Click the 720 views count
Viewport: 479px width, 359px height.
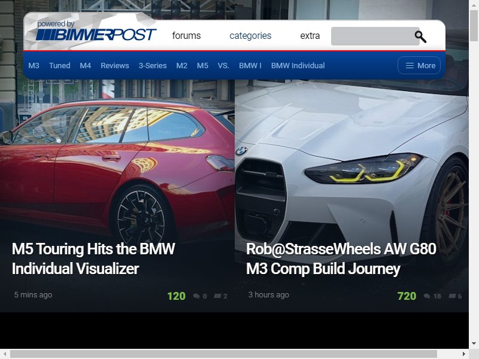click(407, 296)
